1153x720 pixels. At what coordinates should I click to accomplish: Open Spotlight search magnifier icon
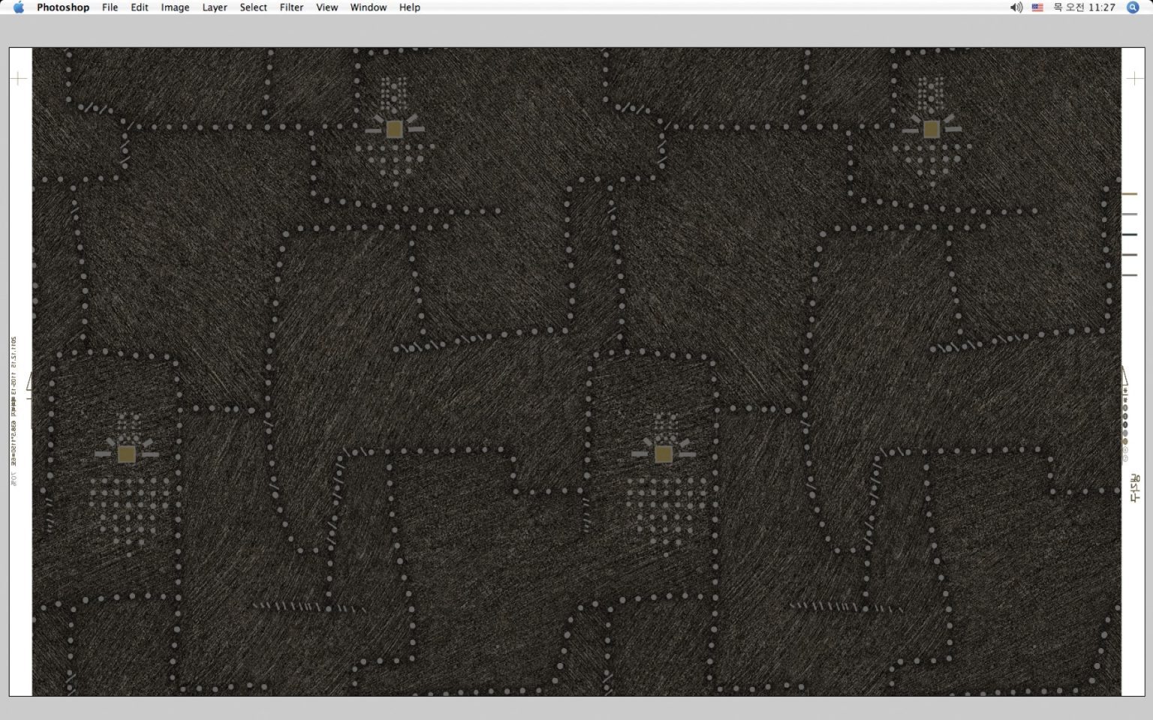coord(1133,7)
